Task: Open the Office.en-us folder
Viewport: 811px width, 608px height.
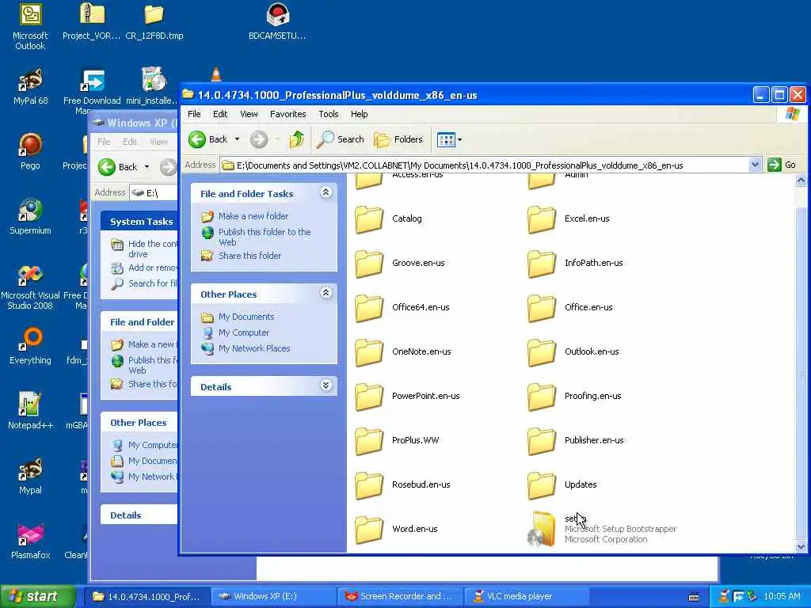Action: point(570,308)
